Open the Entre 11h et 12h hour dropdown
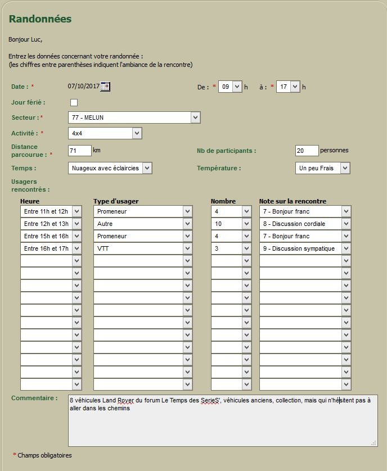This screenshot has width=387, height=471. 51,211
